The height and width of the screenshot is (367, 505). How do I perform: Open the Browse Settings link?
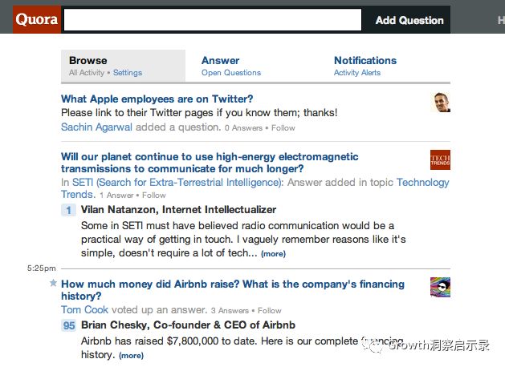click(x=128, y=73)
